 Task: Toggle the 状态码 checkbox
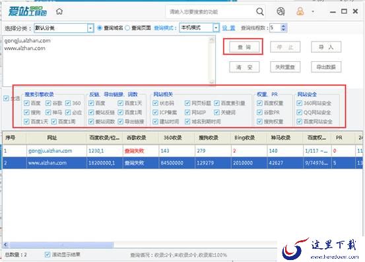[x=156, y=103]
